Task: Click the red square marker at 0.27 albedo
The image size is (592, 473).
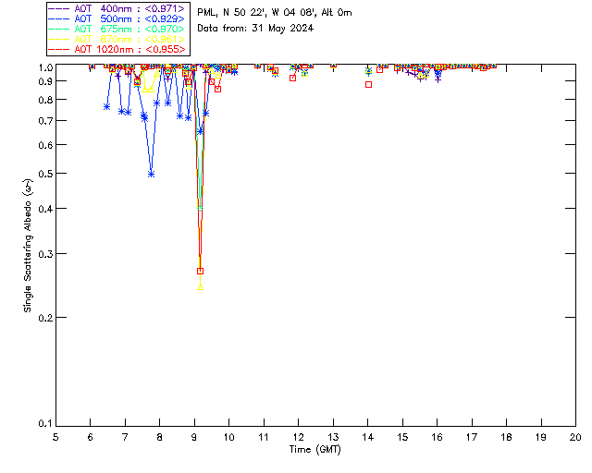Action: click(x=201, y=271)
